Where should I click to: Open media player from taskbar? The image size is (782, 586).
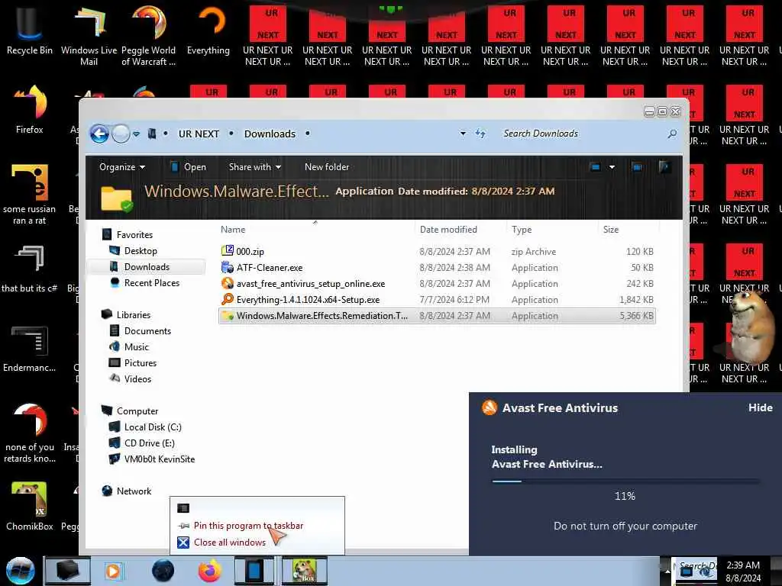(113, 571)
